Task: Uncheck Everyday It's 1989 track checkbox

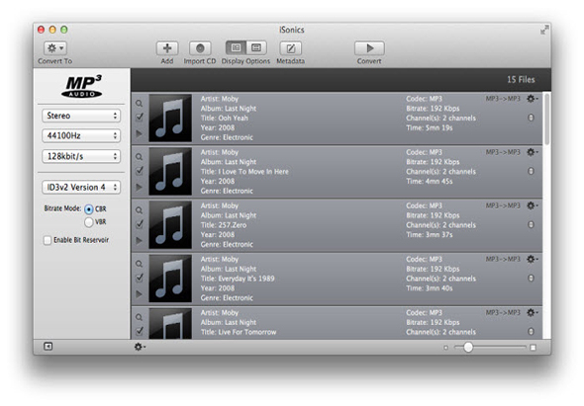Action: coord(140,278)
